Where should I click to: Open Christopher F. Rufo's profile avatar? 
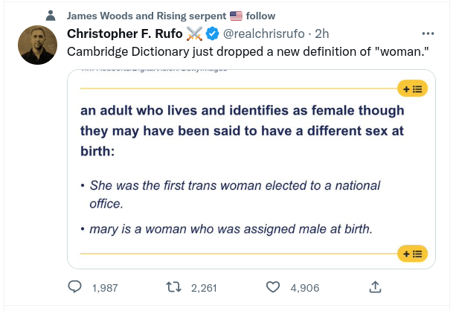(x=35, y=45)
